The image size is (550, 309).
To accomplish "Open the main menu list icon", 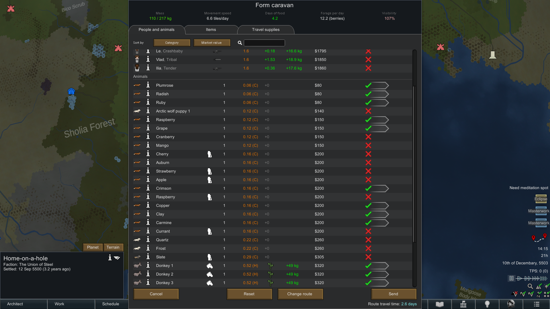I will (537, 304).
